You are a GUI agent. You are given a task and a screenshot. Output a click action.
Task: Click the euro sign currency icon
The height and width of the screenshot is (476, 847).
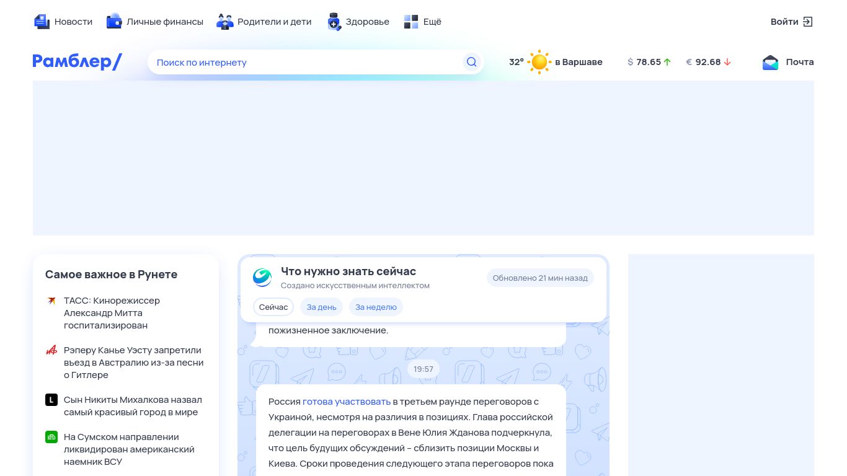[689, 62]
